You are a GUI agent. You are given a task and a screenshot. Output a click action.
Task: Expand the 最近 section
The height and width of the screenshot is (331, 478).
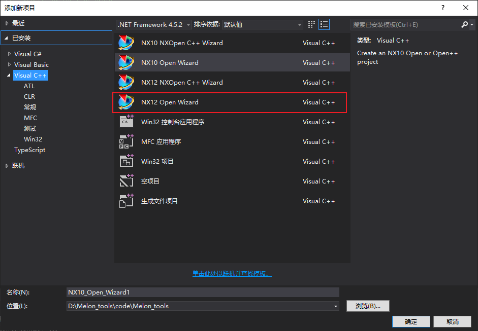[7, 23]
